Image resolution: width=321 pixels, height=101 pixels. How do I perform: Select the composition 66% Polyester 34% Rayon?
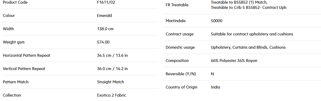[234, 61]
